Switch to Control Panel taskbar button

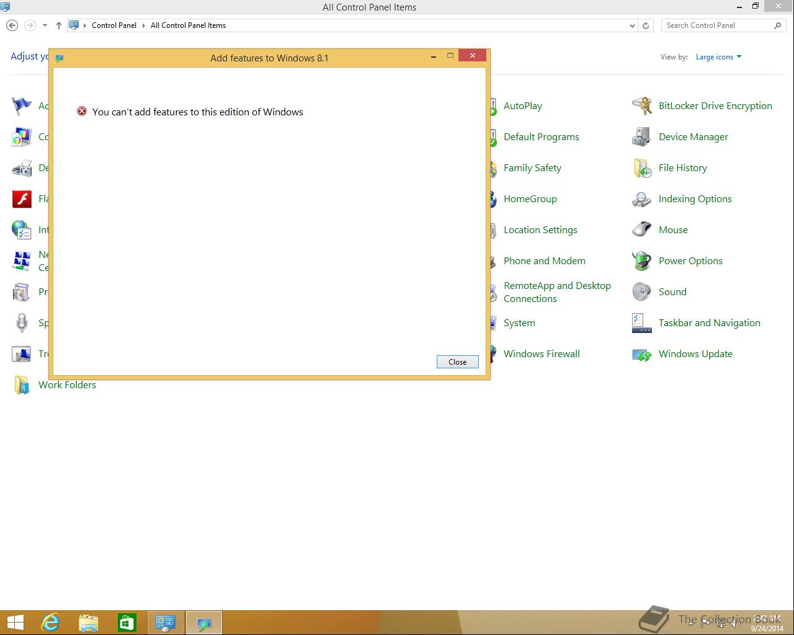pyautogui.click(x=166, y=623)
